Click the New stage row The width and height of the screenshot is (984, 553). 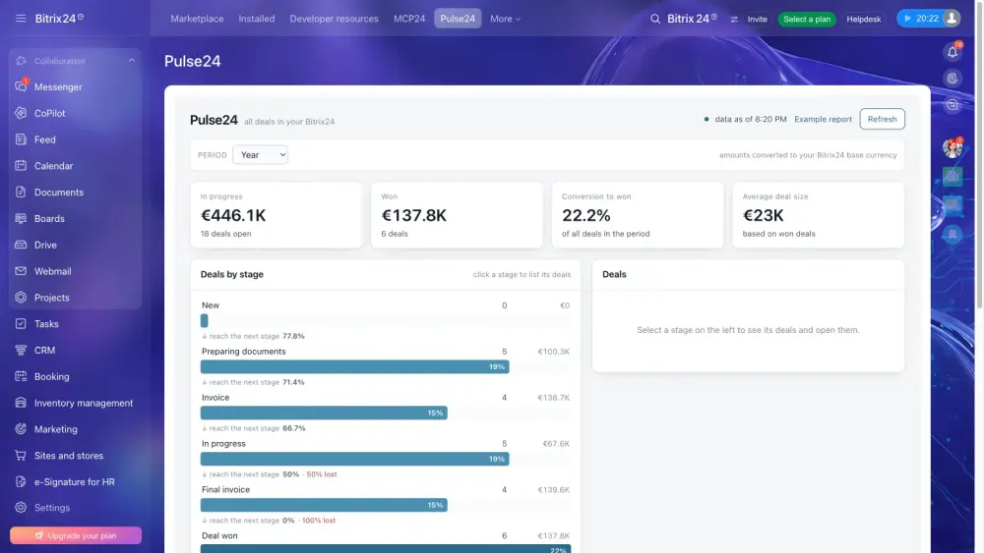pos(386,313)
